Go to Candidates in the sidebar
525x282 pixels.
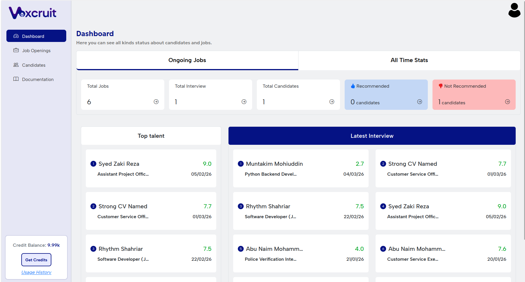[34, 65]
